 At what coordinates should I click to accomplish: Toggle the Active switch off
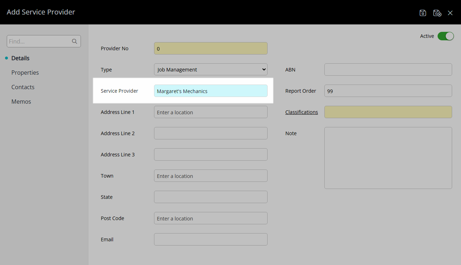(x=446, y=36)
